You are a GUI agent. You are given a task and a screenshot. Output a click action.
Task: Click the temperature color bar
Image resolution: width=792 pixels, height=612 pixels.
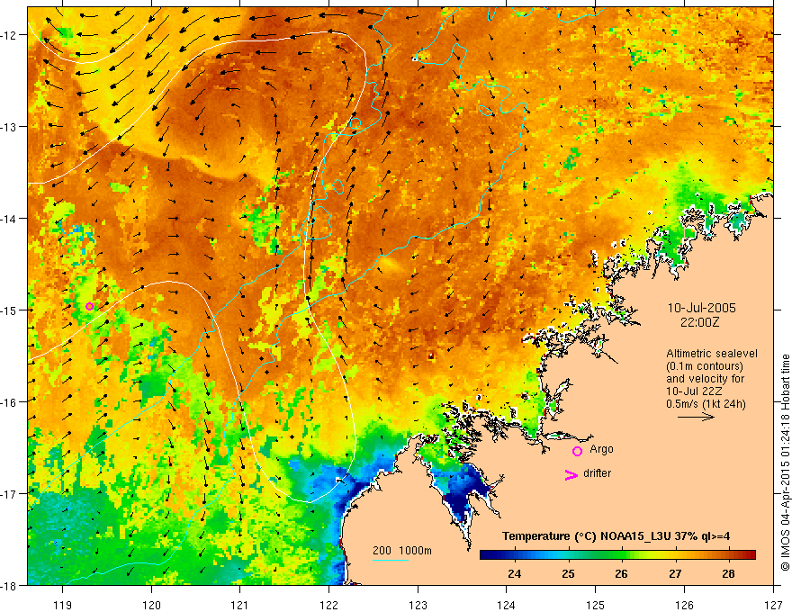tap(617, 555)
